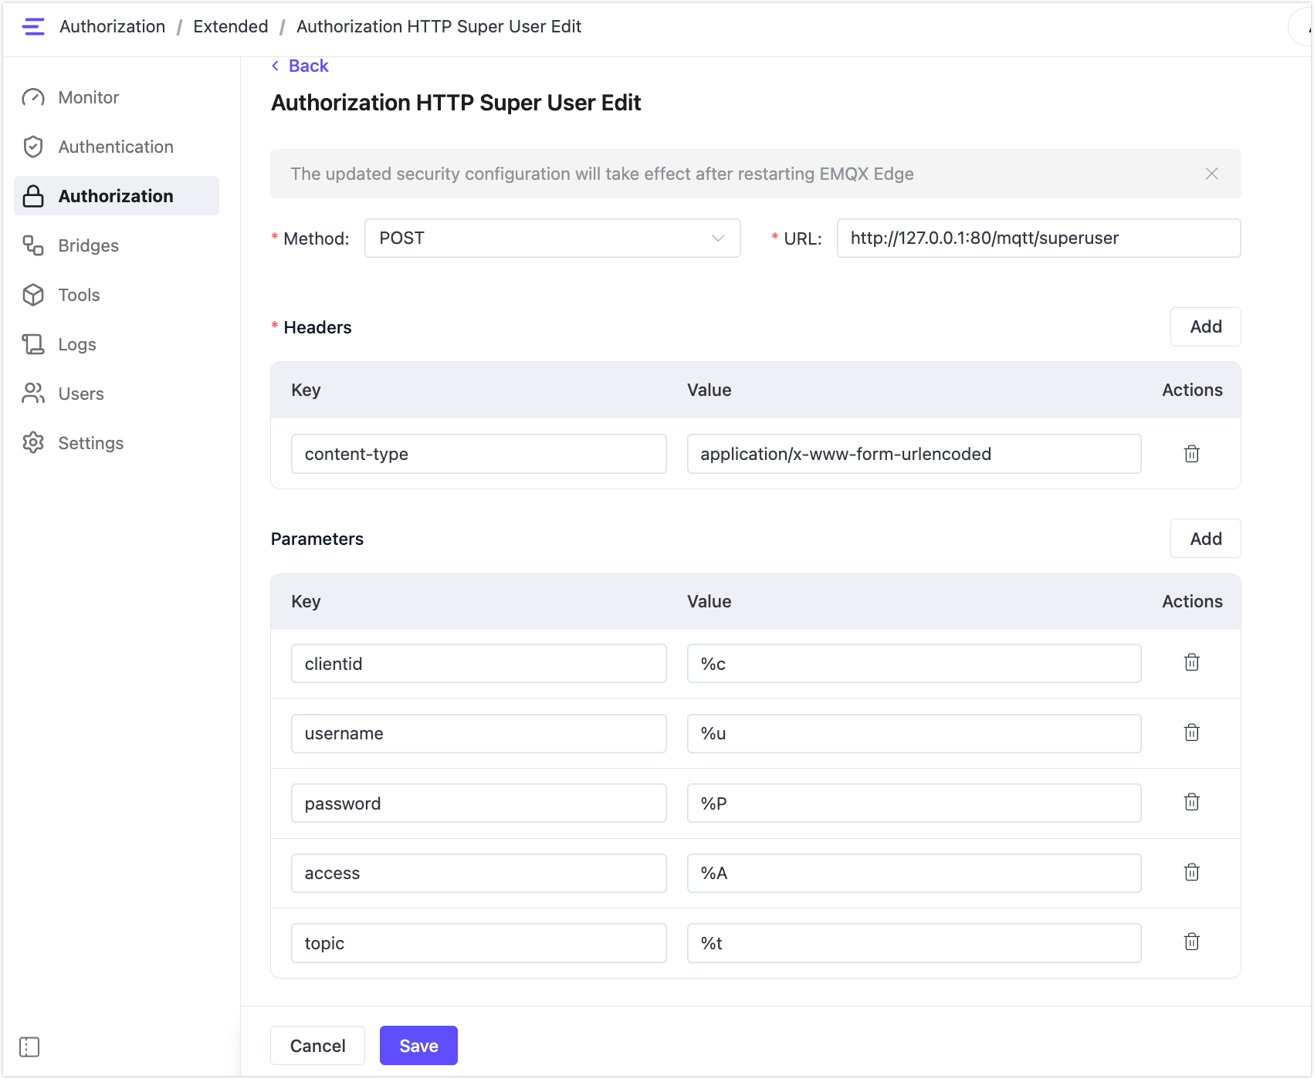Open the Bridges section
Image resolution: width=1314 pixels, height=1079 pixels.
88,245
